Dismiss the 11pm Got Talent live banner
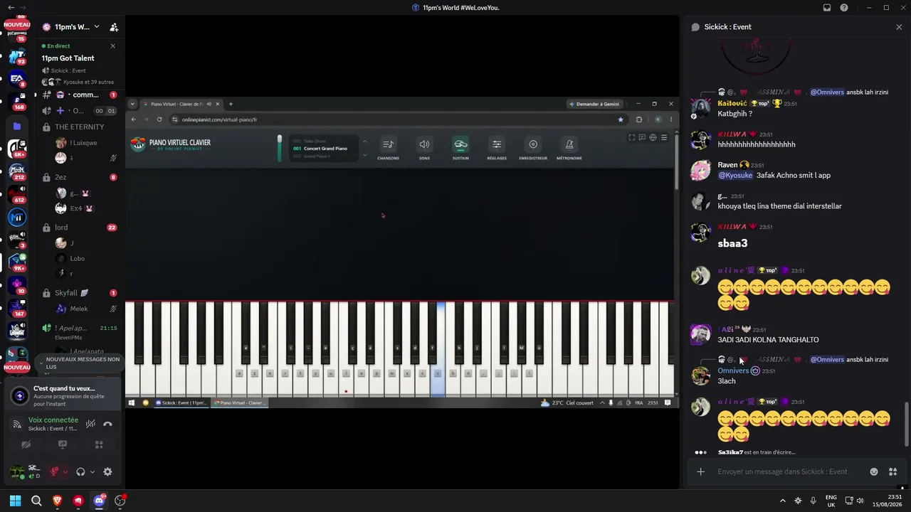The height and width of the screenshot is (512, 911). pos(112,46)
